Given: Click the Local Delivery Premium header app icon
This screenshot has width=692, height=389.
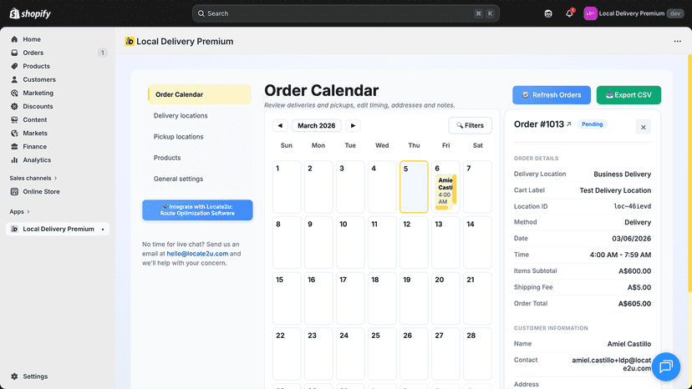Looking at the screenshot, I should (x=130, y=42).
